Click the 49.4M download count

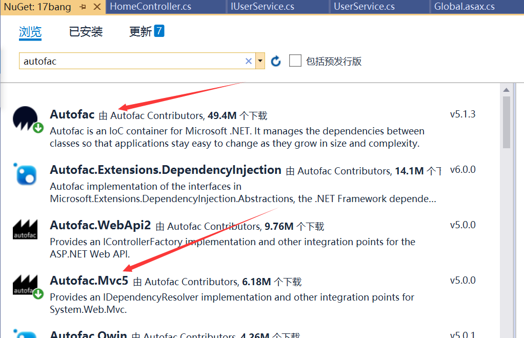[222, 116]
